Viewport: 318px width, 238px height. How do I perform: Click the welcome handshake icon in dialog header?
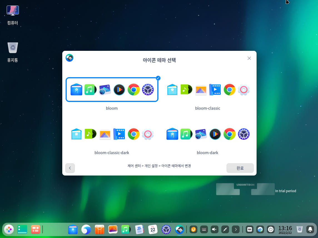[x=69, y=58]
